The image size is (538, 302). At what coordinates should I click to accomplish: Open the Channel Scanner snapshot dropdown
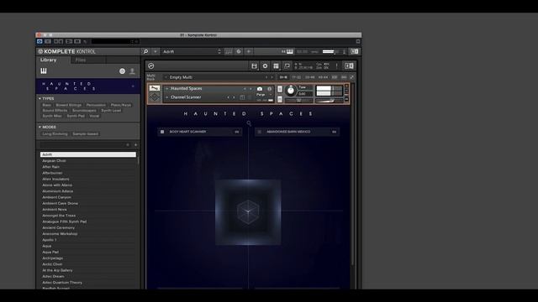[x=167, y=97]
